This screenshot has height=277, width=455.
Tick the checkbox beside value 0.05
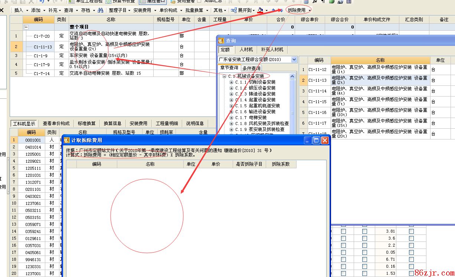tap(411, 253)
